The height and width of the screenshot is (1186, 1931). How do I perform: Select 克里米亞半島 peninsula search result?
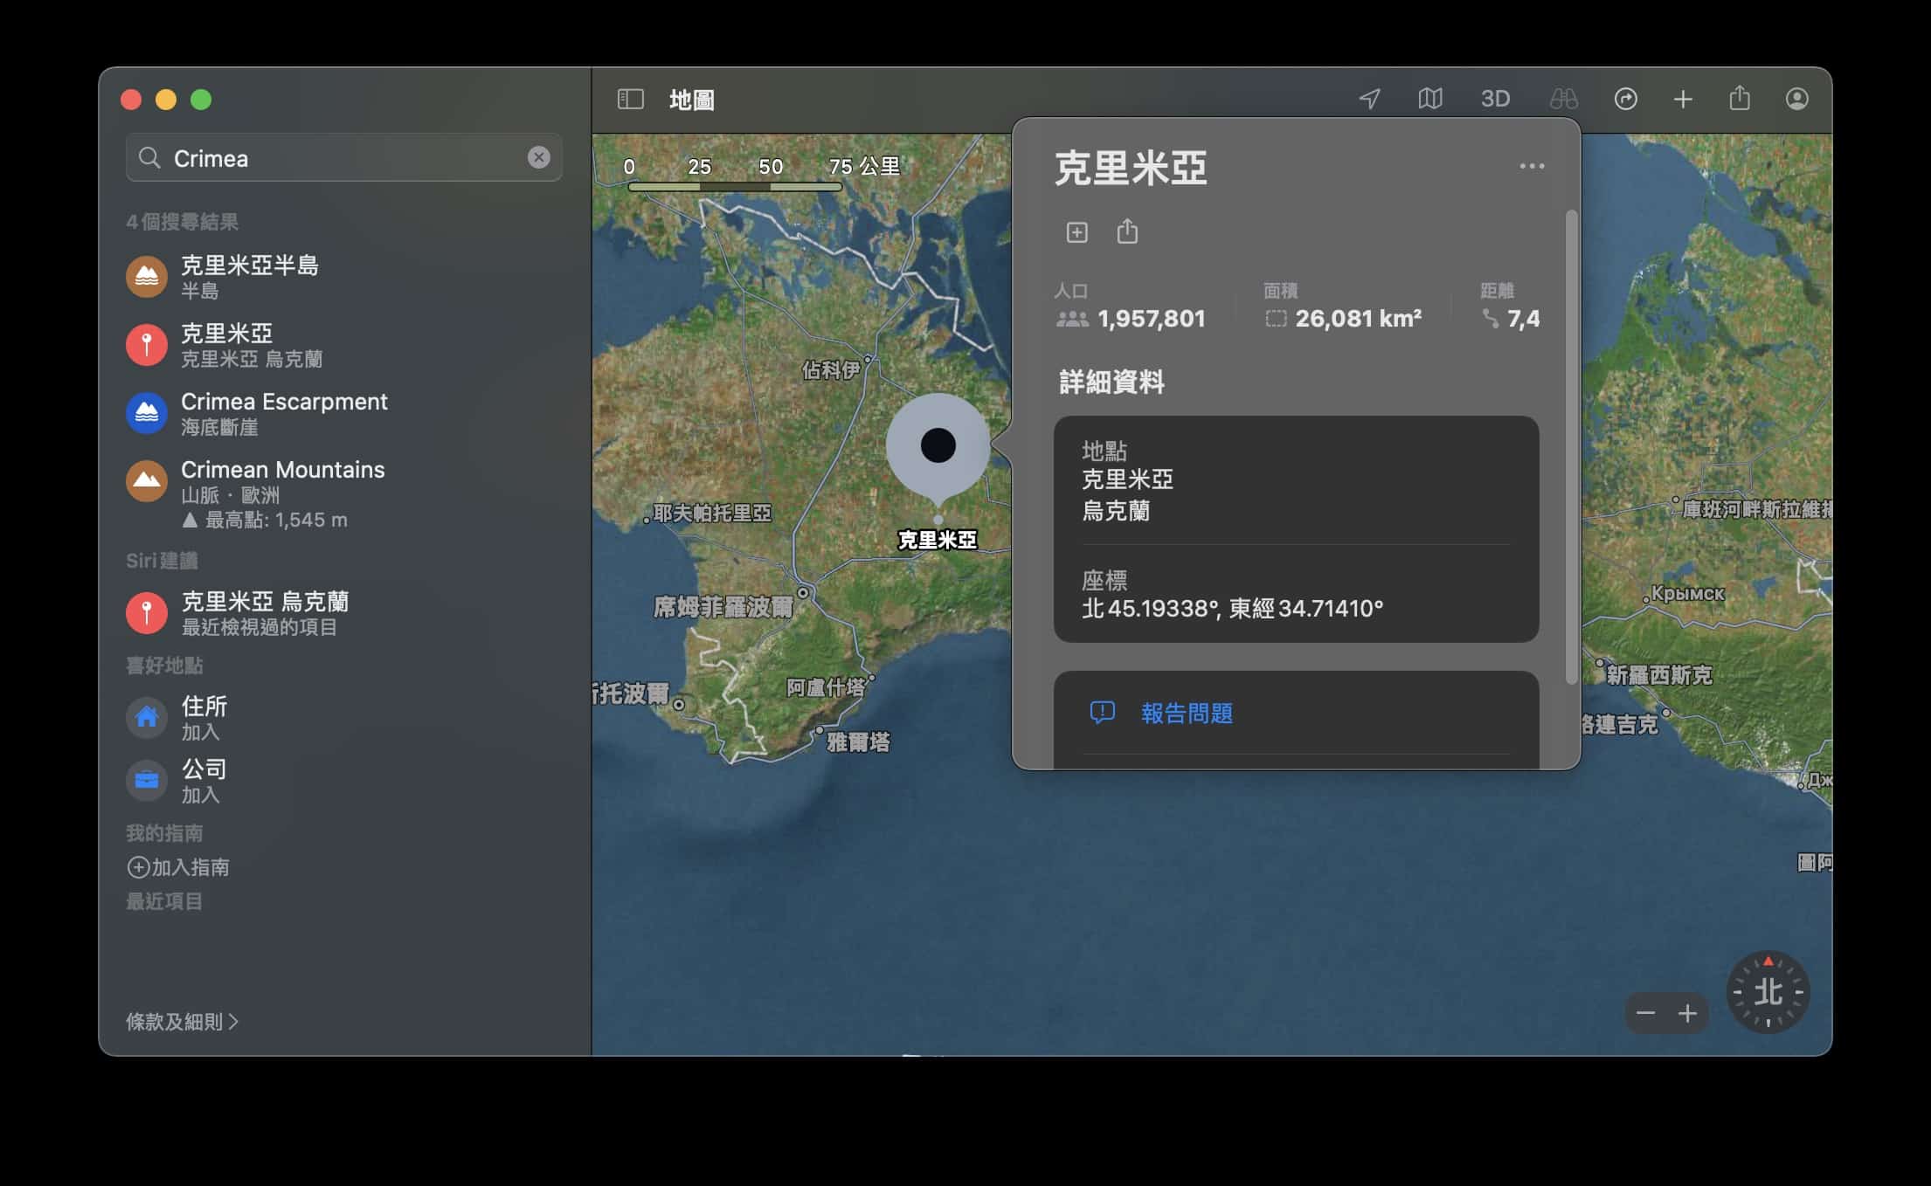[x=344, y=277]
